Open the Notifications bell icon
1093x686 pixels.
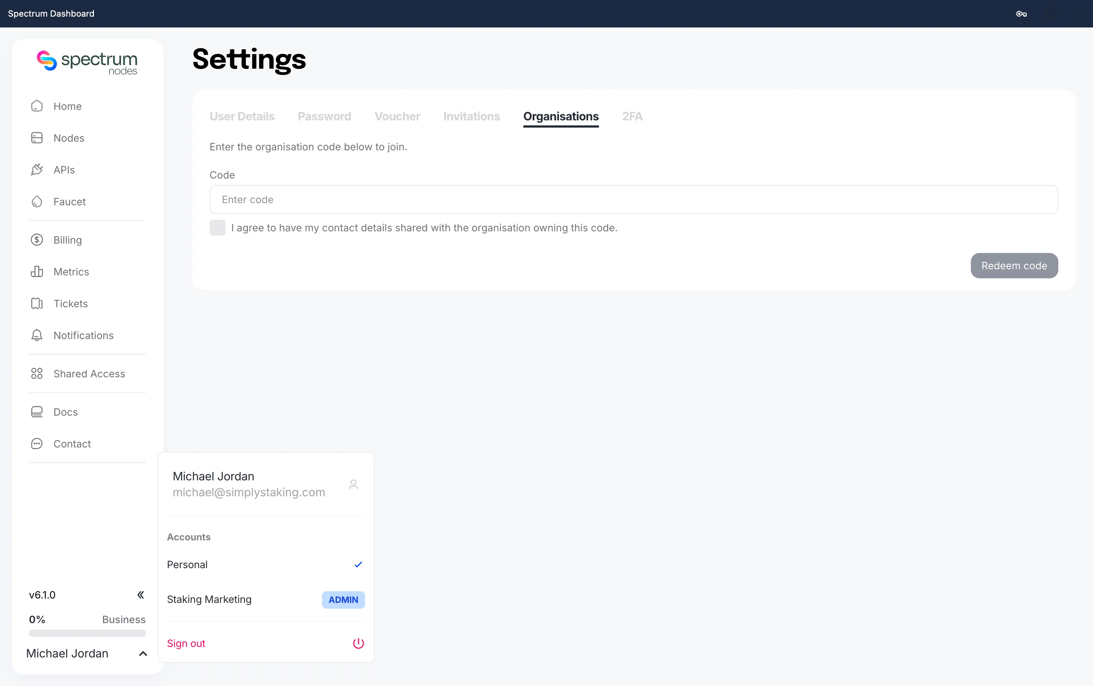37,335
